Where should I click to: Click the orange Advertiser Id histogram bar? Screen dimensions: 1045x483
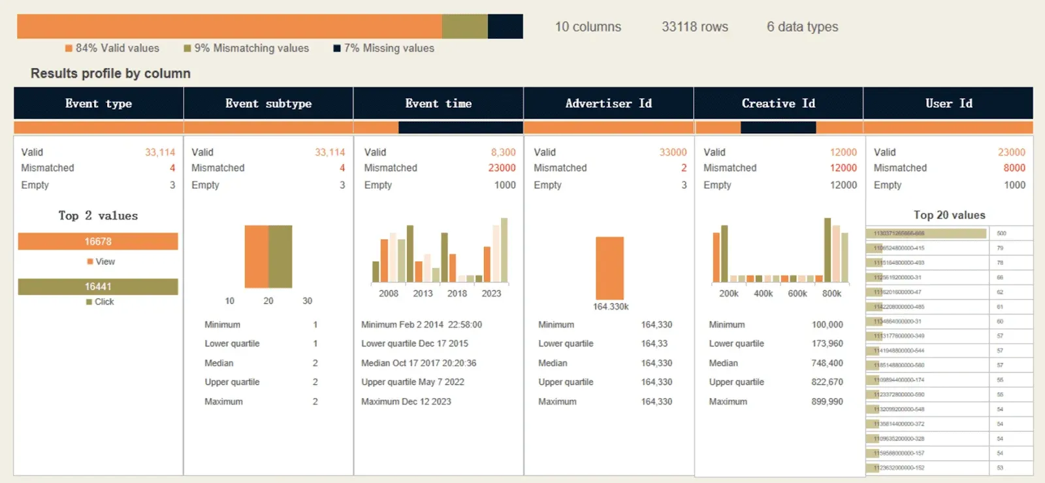609,268
